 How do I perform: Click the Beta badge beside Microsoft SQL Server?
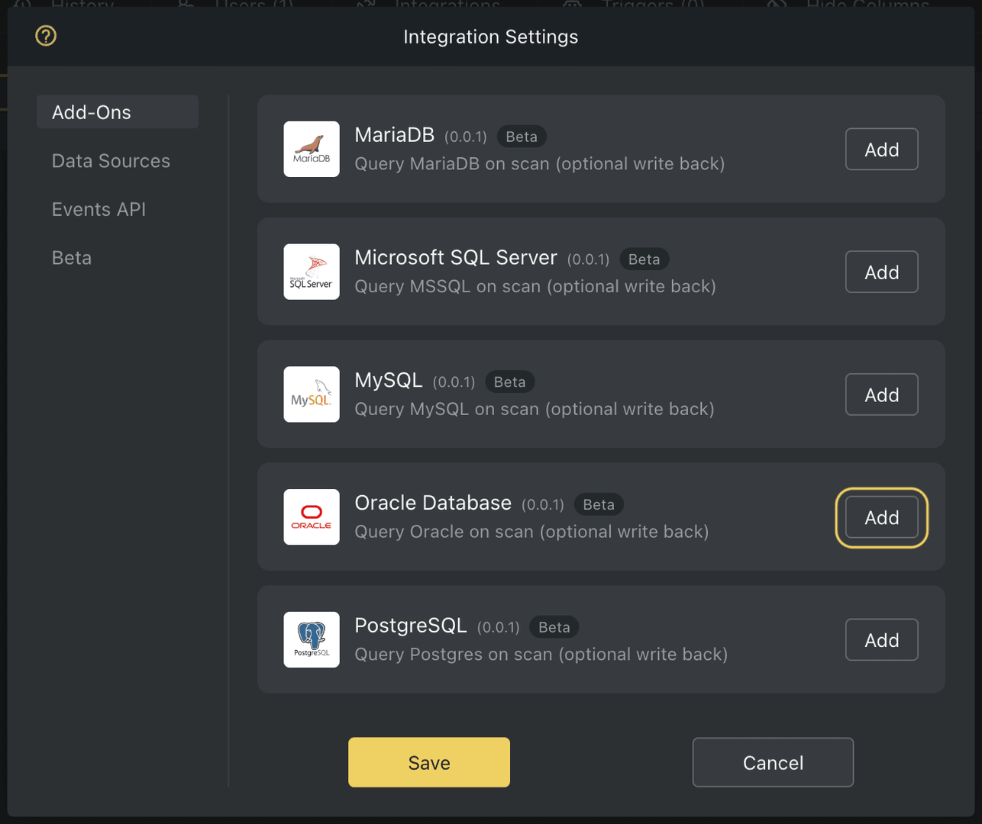pos(644,259)
